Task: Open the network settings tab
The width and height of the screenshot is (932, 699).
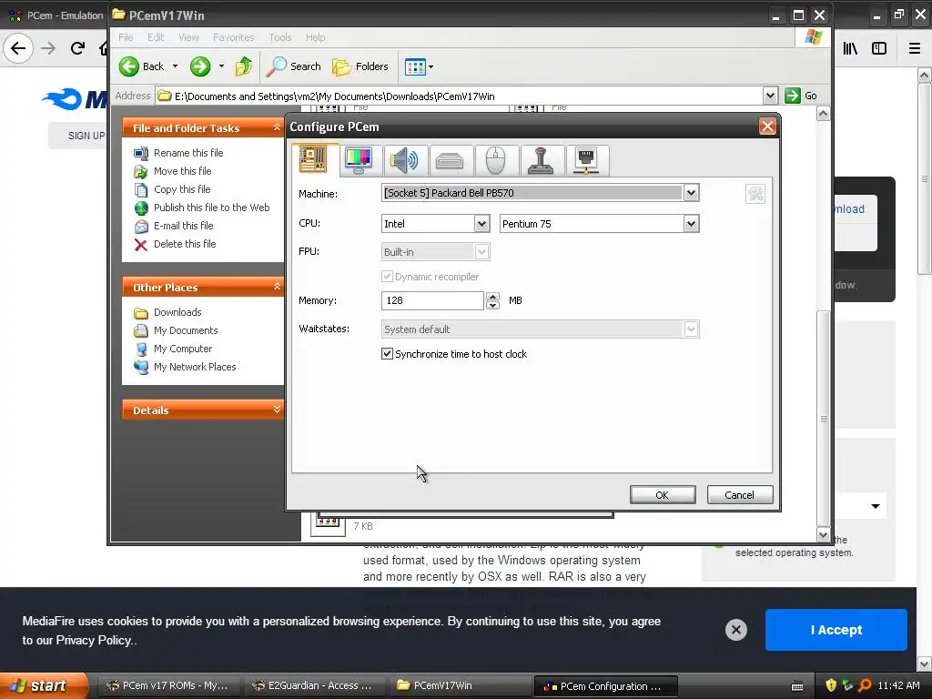Action: tap(587, 160)
